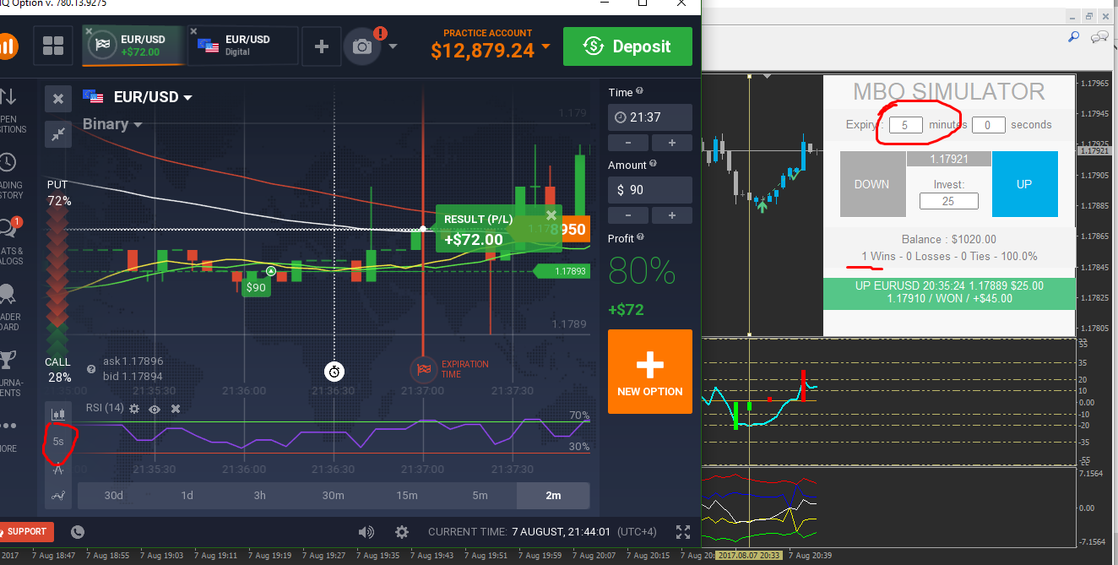Click the Profit help question icon
The width and height of the screenshot is (1118, 565).
pyautogui.click(x=639, y=238)
